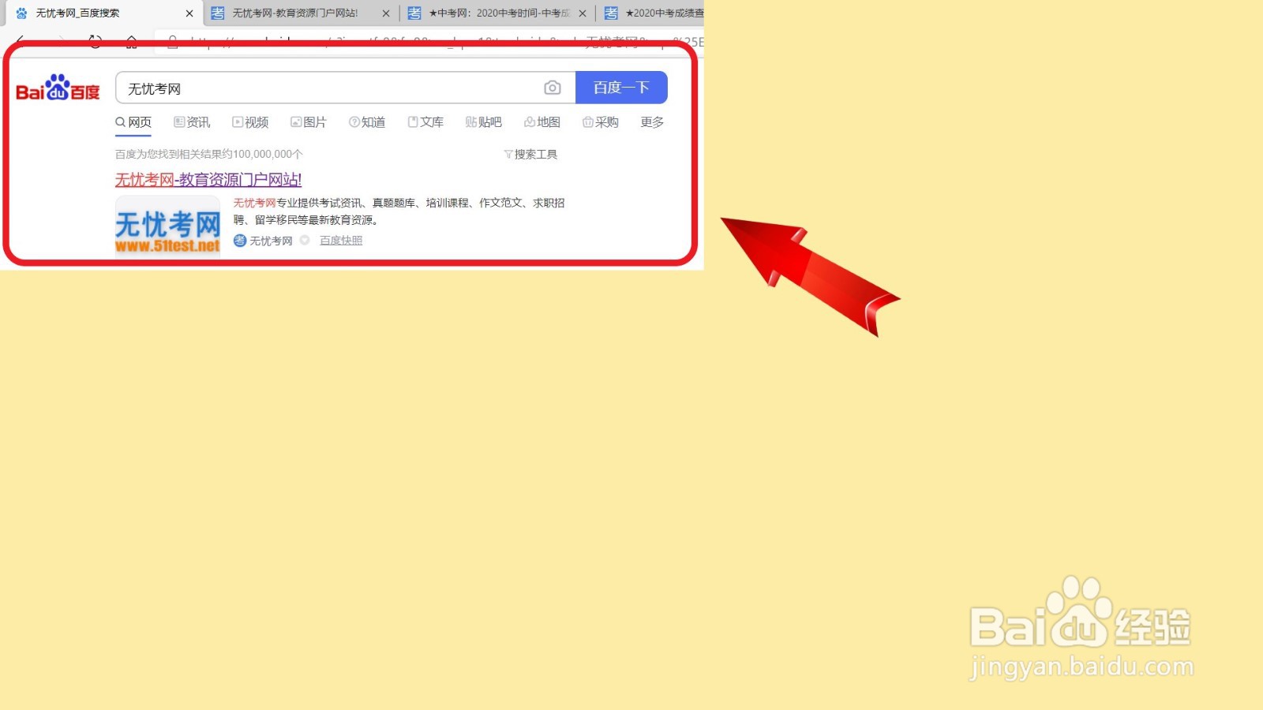Switch to the 图片 tab
The width and height of the screenshot is (1263, 710).
[309, 122]
